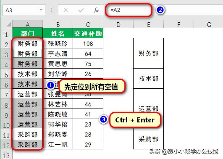Select row 11 header

click(x=6, y=134)
